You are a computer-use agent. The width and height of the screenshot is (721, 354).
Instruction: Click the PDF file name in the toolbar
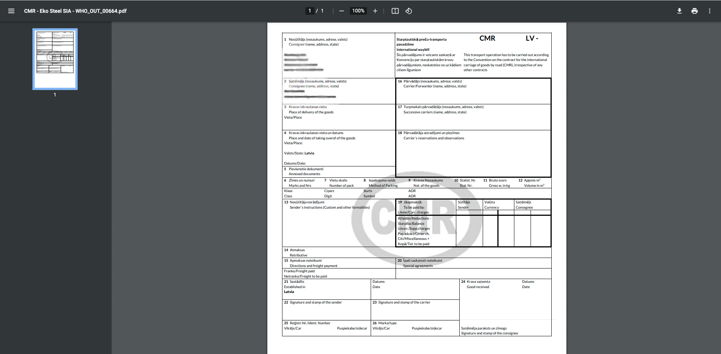pyautogui.click(x=75, y=11)
